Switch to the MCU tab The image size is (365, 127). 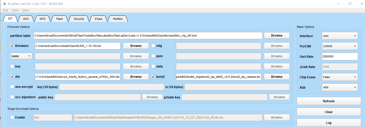(26, 19)
